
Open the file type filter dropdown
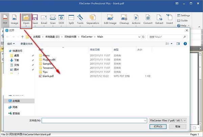click(x=168, y=120)
